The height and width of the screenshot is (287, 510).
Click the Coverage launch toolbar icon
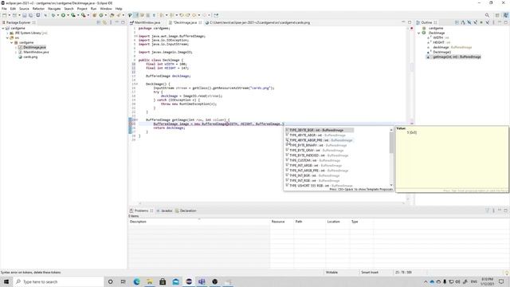[x=73, y=15]
